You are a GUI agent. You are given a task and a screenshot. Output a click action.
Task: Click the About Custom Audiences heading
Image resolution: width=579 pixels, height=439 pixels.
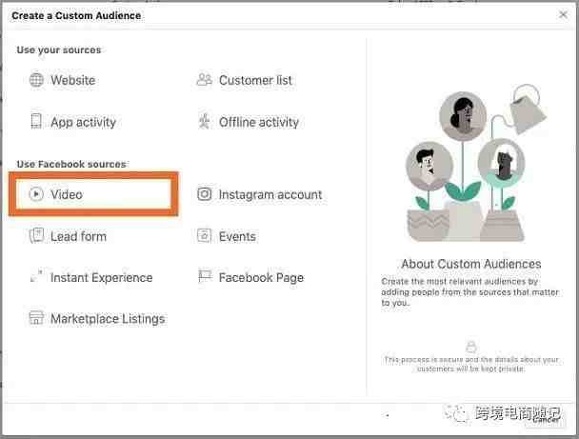click(471, 264)
